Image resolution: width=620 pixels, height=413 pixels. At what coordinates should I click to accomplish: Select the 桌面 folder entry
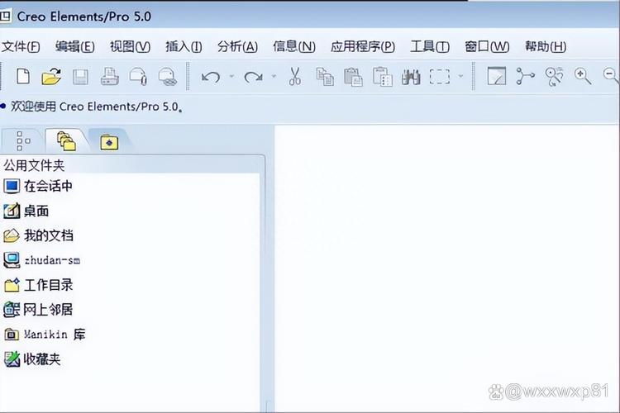click(x=26, y=211)
